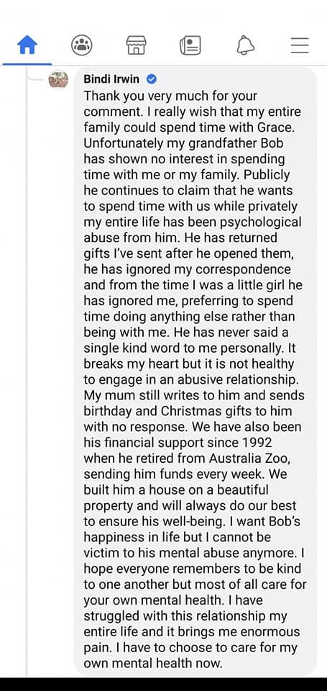The height and width of the screenshot is (691, 327).
Task: Click the comment bubble text body
Action: coord(195,372)
